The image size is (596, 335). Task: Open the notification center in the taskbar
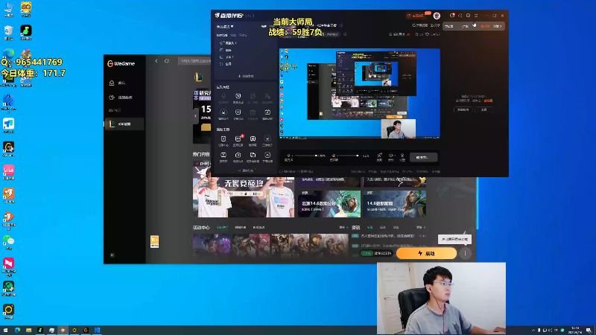click(589, 331)
